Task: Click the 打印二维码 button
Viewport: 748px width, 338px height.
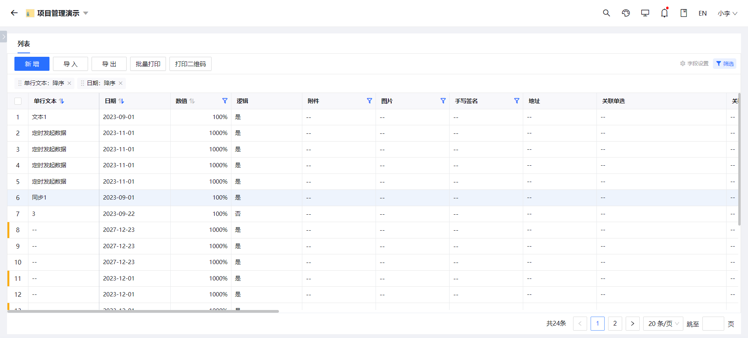Action: pyautogui.click(x=191, y=64)
